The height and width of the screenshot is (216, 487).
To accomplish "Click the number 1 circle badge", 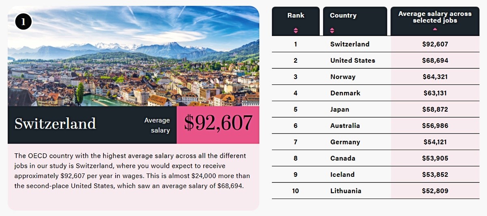I will point(24,21).
